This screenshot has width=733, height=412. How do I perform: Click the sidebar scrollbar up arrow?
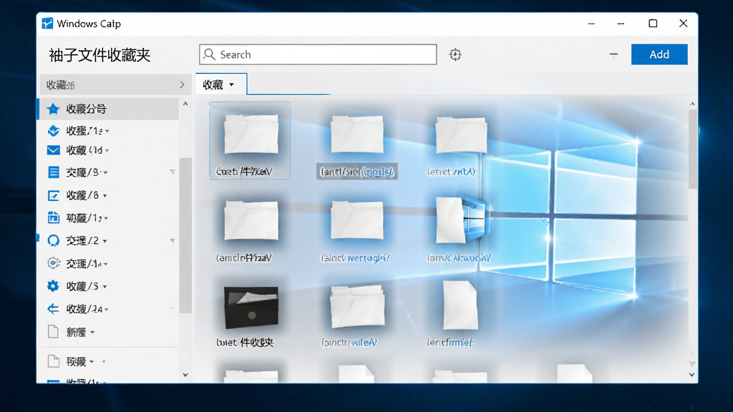click(x=185, y=104)
